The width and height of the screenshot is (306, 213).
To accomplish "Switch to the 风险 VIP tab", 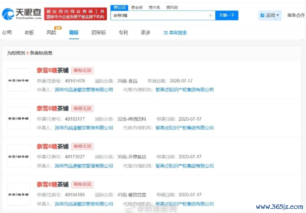I will [x=51, y=32].
